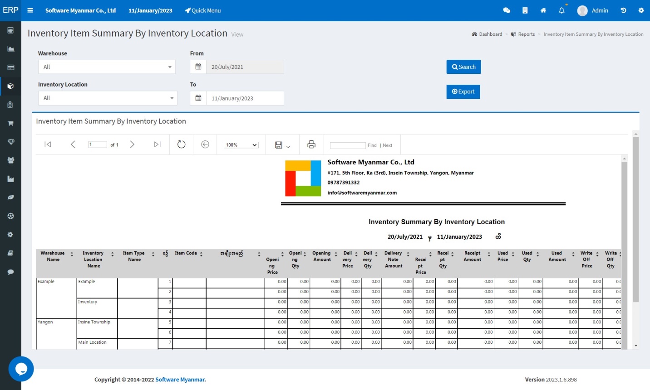This screenshot has height=390, width=650.
Task: Jump to last report page
Action: click(157, 144)
